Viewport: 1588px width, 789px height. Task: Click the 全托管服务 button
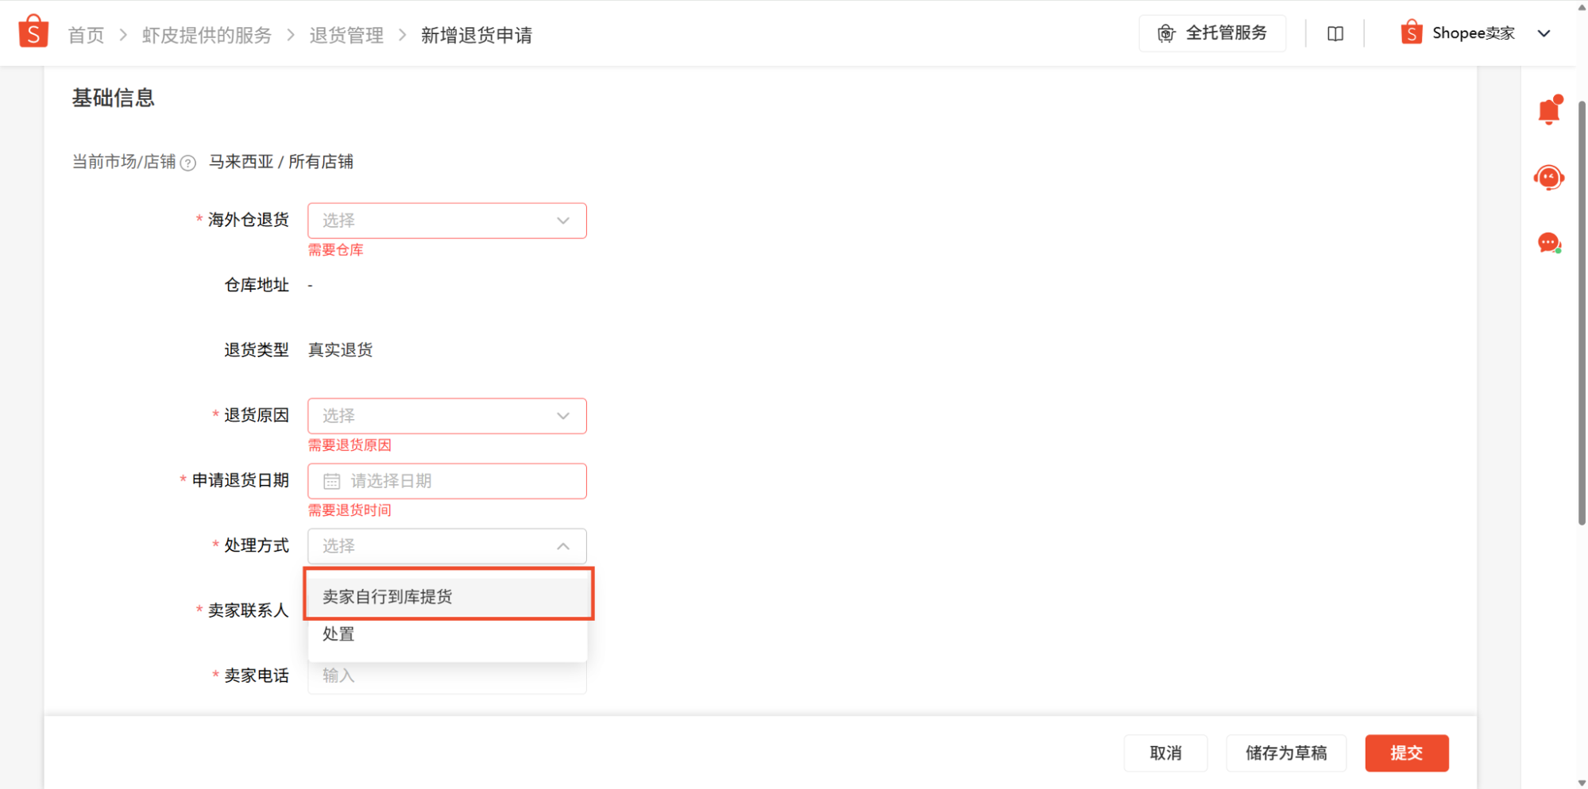click(x=1212, y=33)
